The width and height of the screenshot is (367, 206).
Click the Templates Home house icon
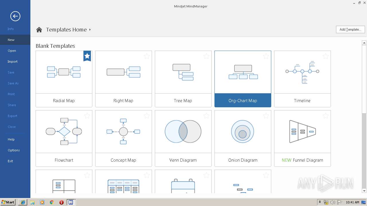(39, 29)
